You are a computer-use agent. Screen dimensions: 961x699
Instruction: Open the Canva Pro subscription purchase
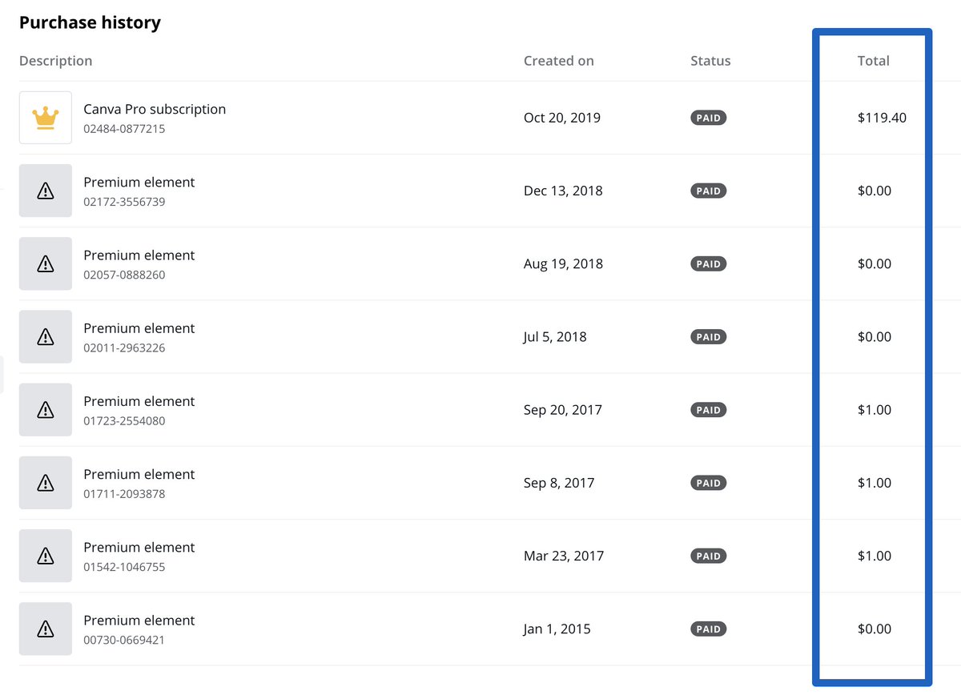pyautogui.click(x=155, y=109)
